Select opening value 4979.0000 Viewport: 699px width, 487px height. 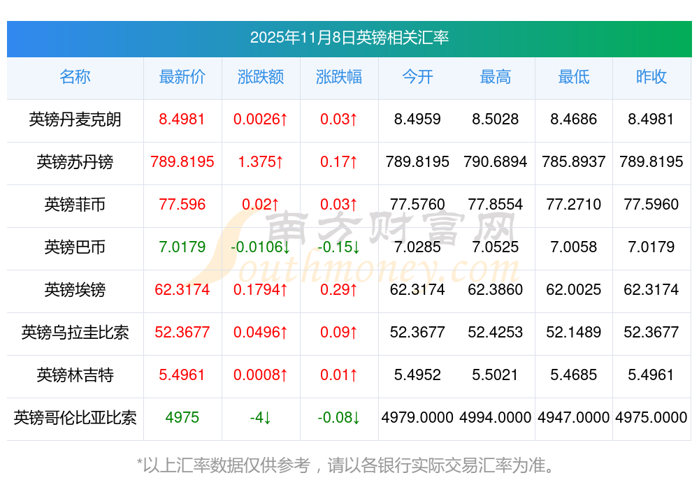[x=417, y=417]
